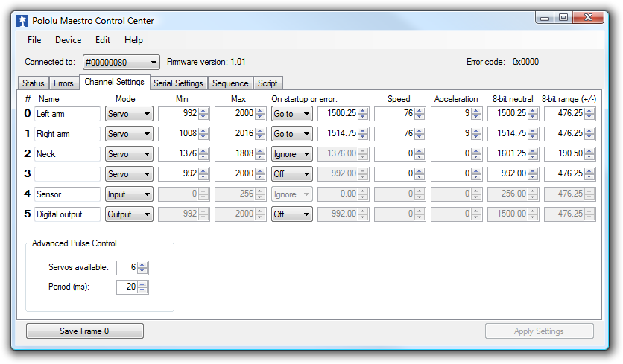The height and width of the screenshot is (364, 623).
Task: Switch to the Script tab
Action: click(x=268, y=83)
